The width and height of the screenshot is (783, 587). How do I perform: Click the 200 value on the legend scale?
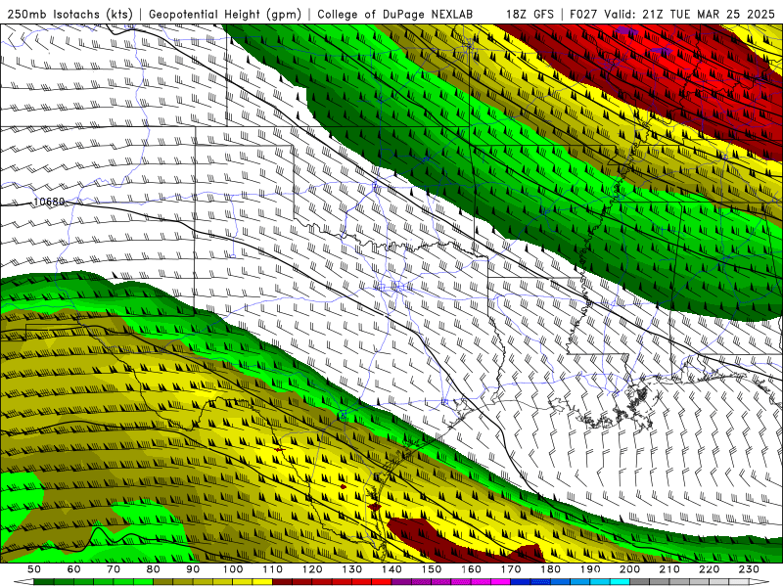pos(630,569)
